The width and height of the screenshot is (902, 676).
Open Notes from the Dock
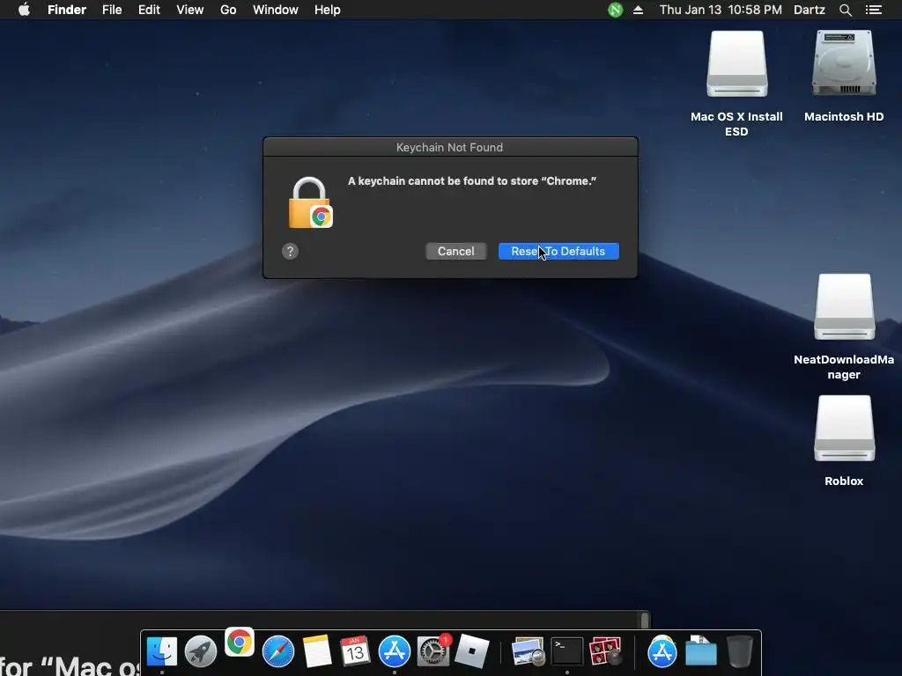(x=317, y=652)
